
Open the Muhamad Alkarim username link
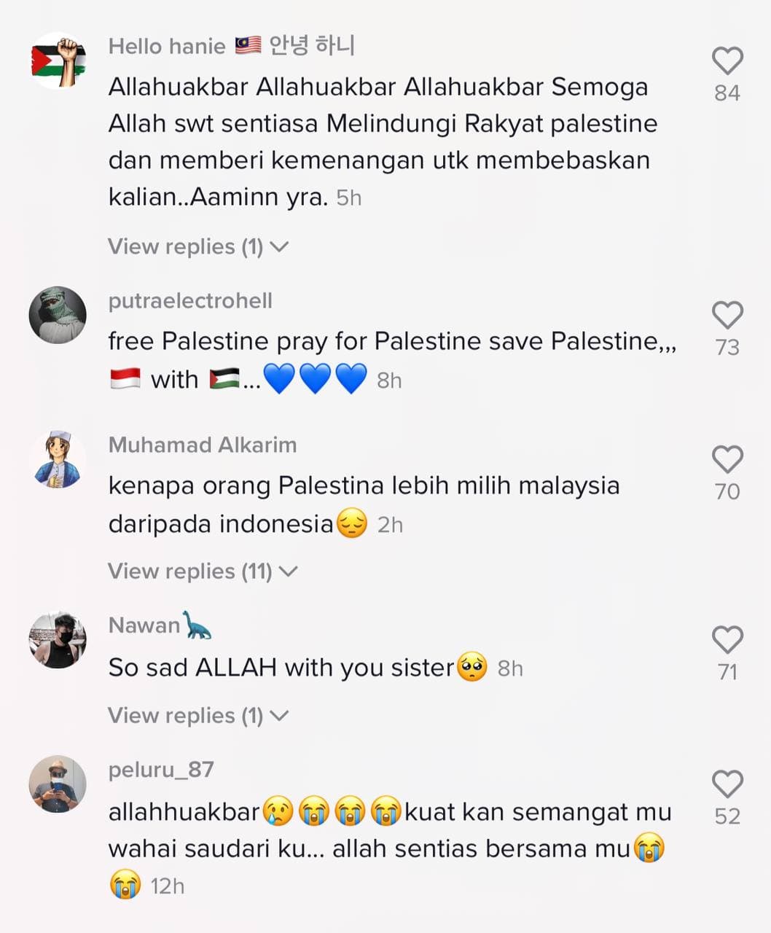(203, 445)
